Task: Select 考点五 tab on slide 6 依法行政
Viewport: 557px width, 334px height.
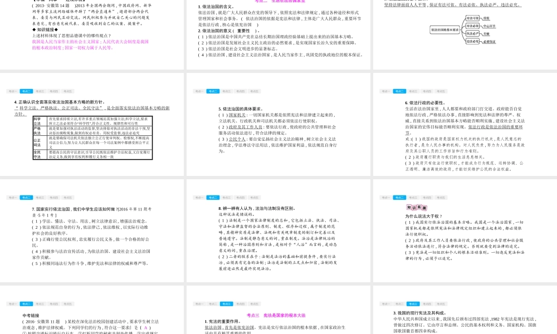Action: click(x=441, y=91)
